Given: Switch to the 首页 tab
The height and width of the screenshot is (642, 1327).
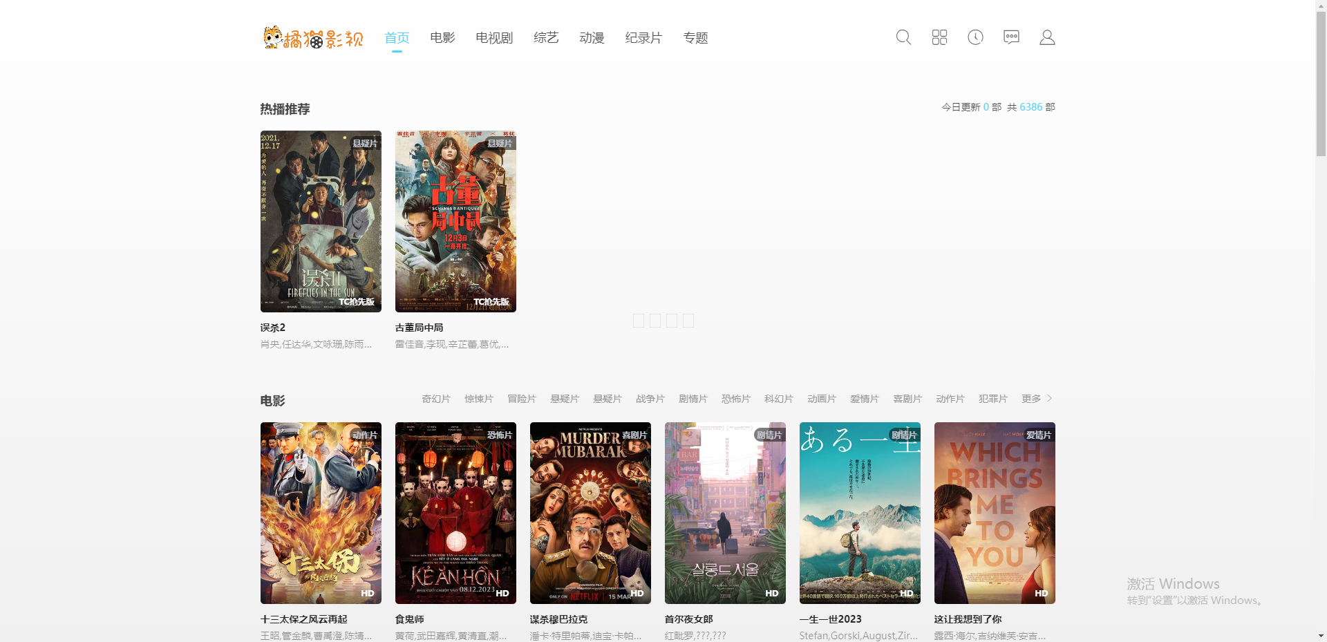Looking at the screenshot, I should click(x=397, y=38).
